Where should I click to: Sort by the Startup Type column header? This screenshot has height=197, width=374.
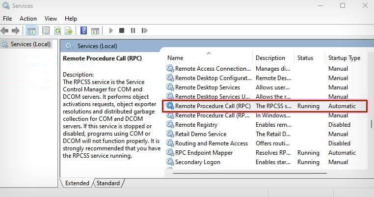pos(344,58)
